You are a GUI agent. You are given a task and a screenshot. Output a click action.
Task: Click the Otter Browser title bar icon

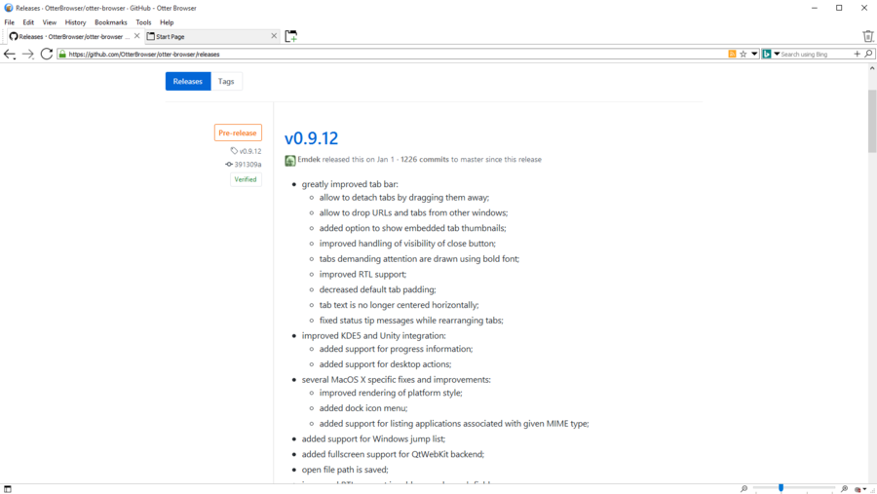9,8
